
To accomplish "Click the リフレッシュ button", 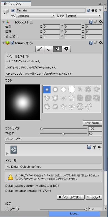I will (x=94, y=197).
